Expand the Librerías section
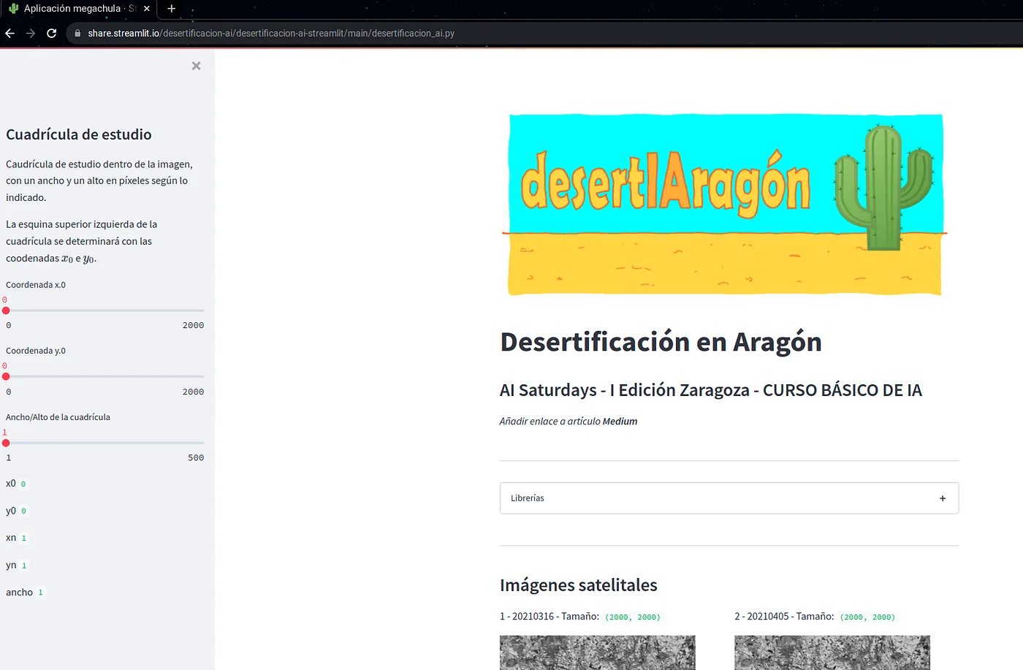Viewport: 1023px width, 670px height. (729, 498)
